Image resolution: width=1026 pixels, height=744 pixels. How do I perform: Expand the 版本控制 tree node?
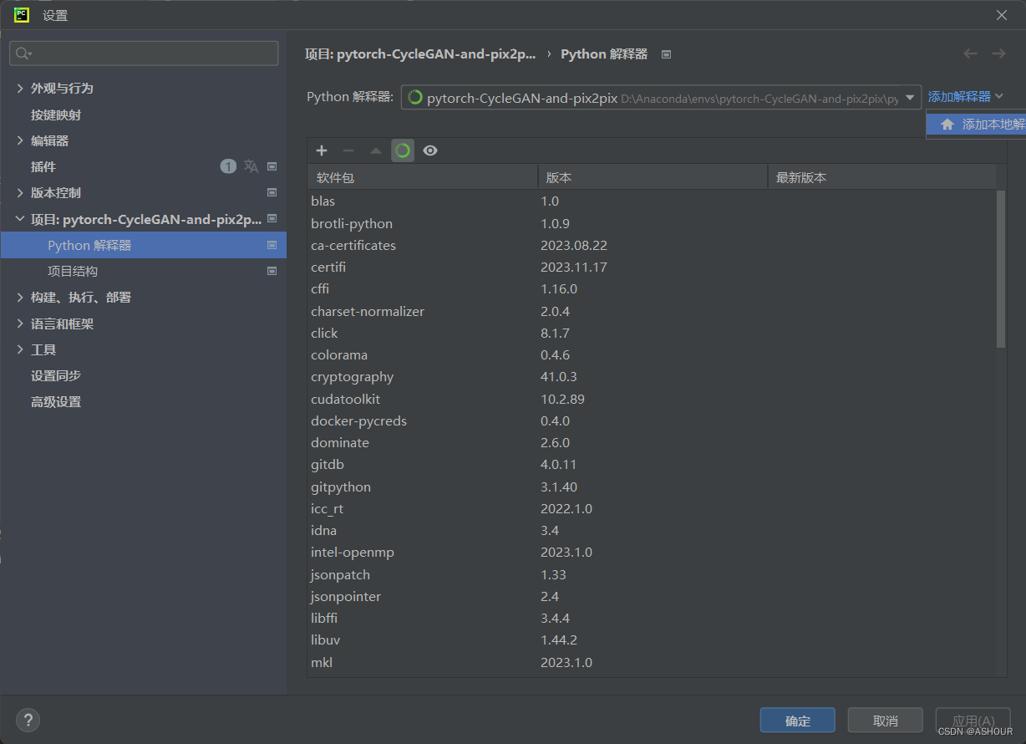20,192
